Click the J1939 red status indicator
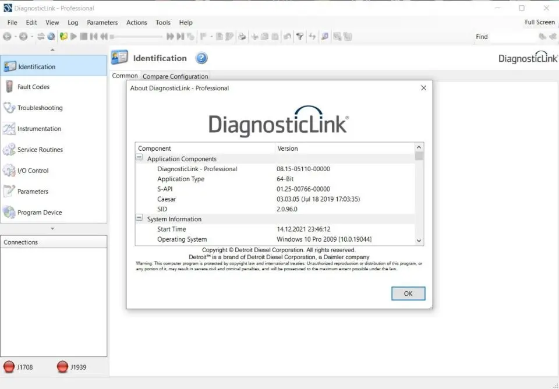Image resolution: width=559 pixels, height=389 pixels. click(62, 367)
